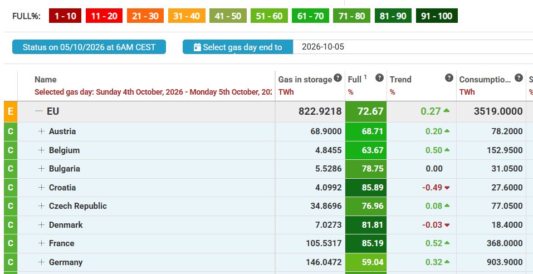Screen dimensions: 533x274
Task: Click Germany's gas in storage 146.0472
Action: tap(324, 262)
